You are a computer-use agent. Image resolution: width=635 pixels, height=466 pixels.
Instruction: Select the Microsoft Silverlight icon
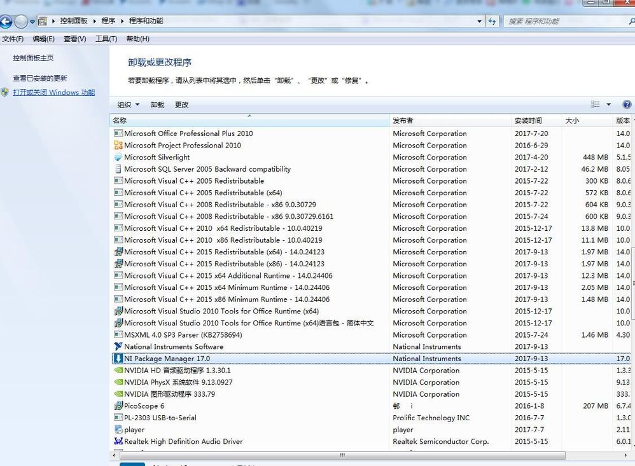118,157
